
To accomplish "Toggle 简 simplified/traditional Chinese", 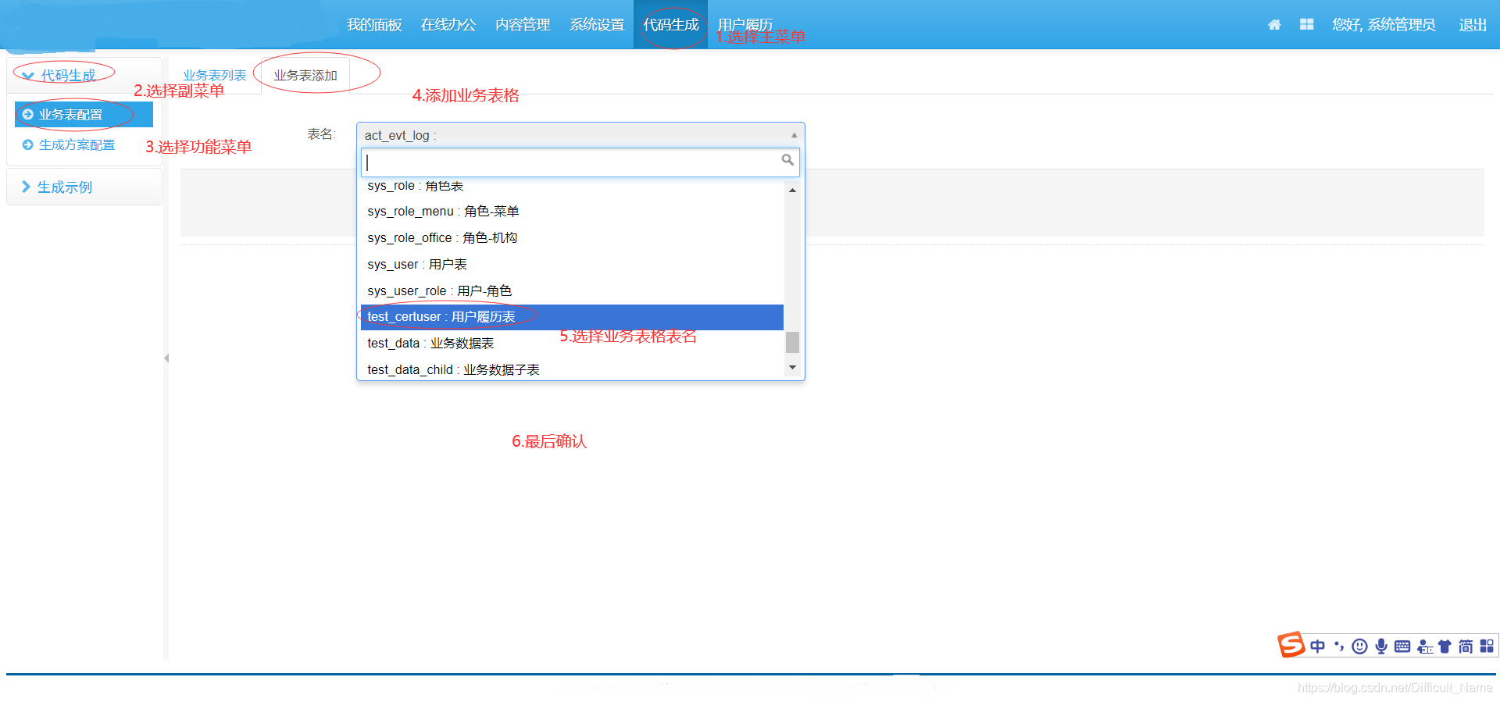I will pyautogui.click(x=1466, y=646).
